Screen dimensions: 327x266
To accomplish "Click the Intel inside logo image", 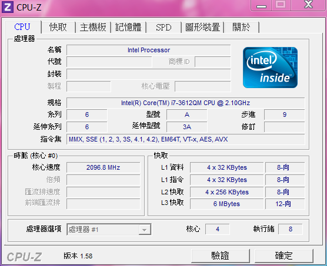I will [x=270, y=67].
